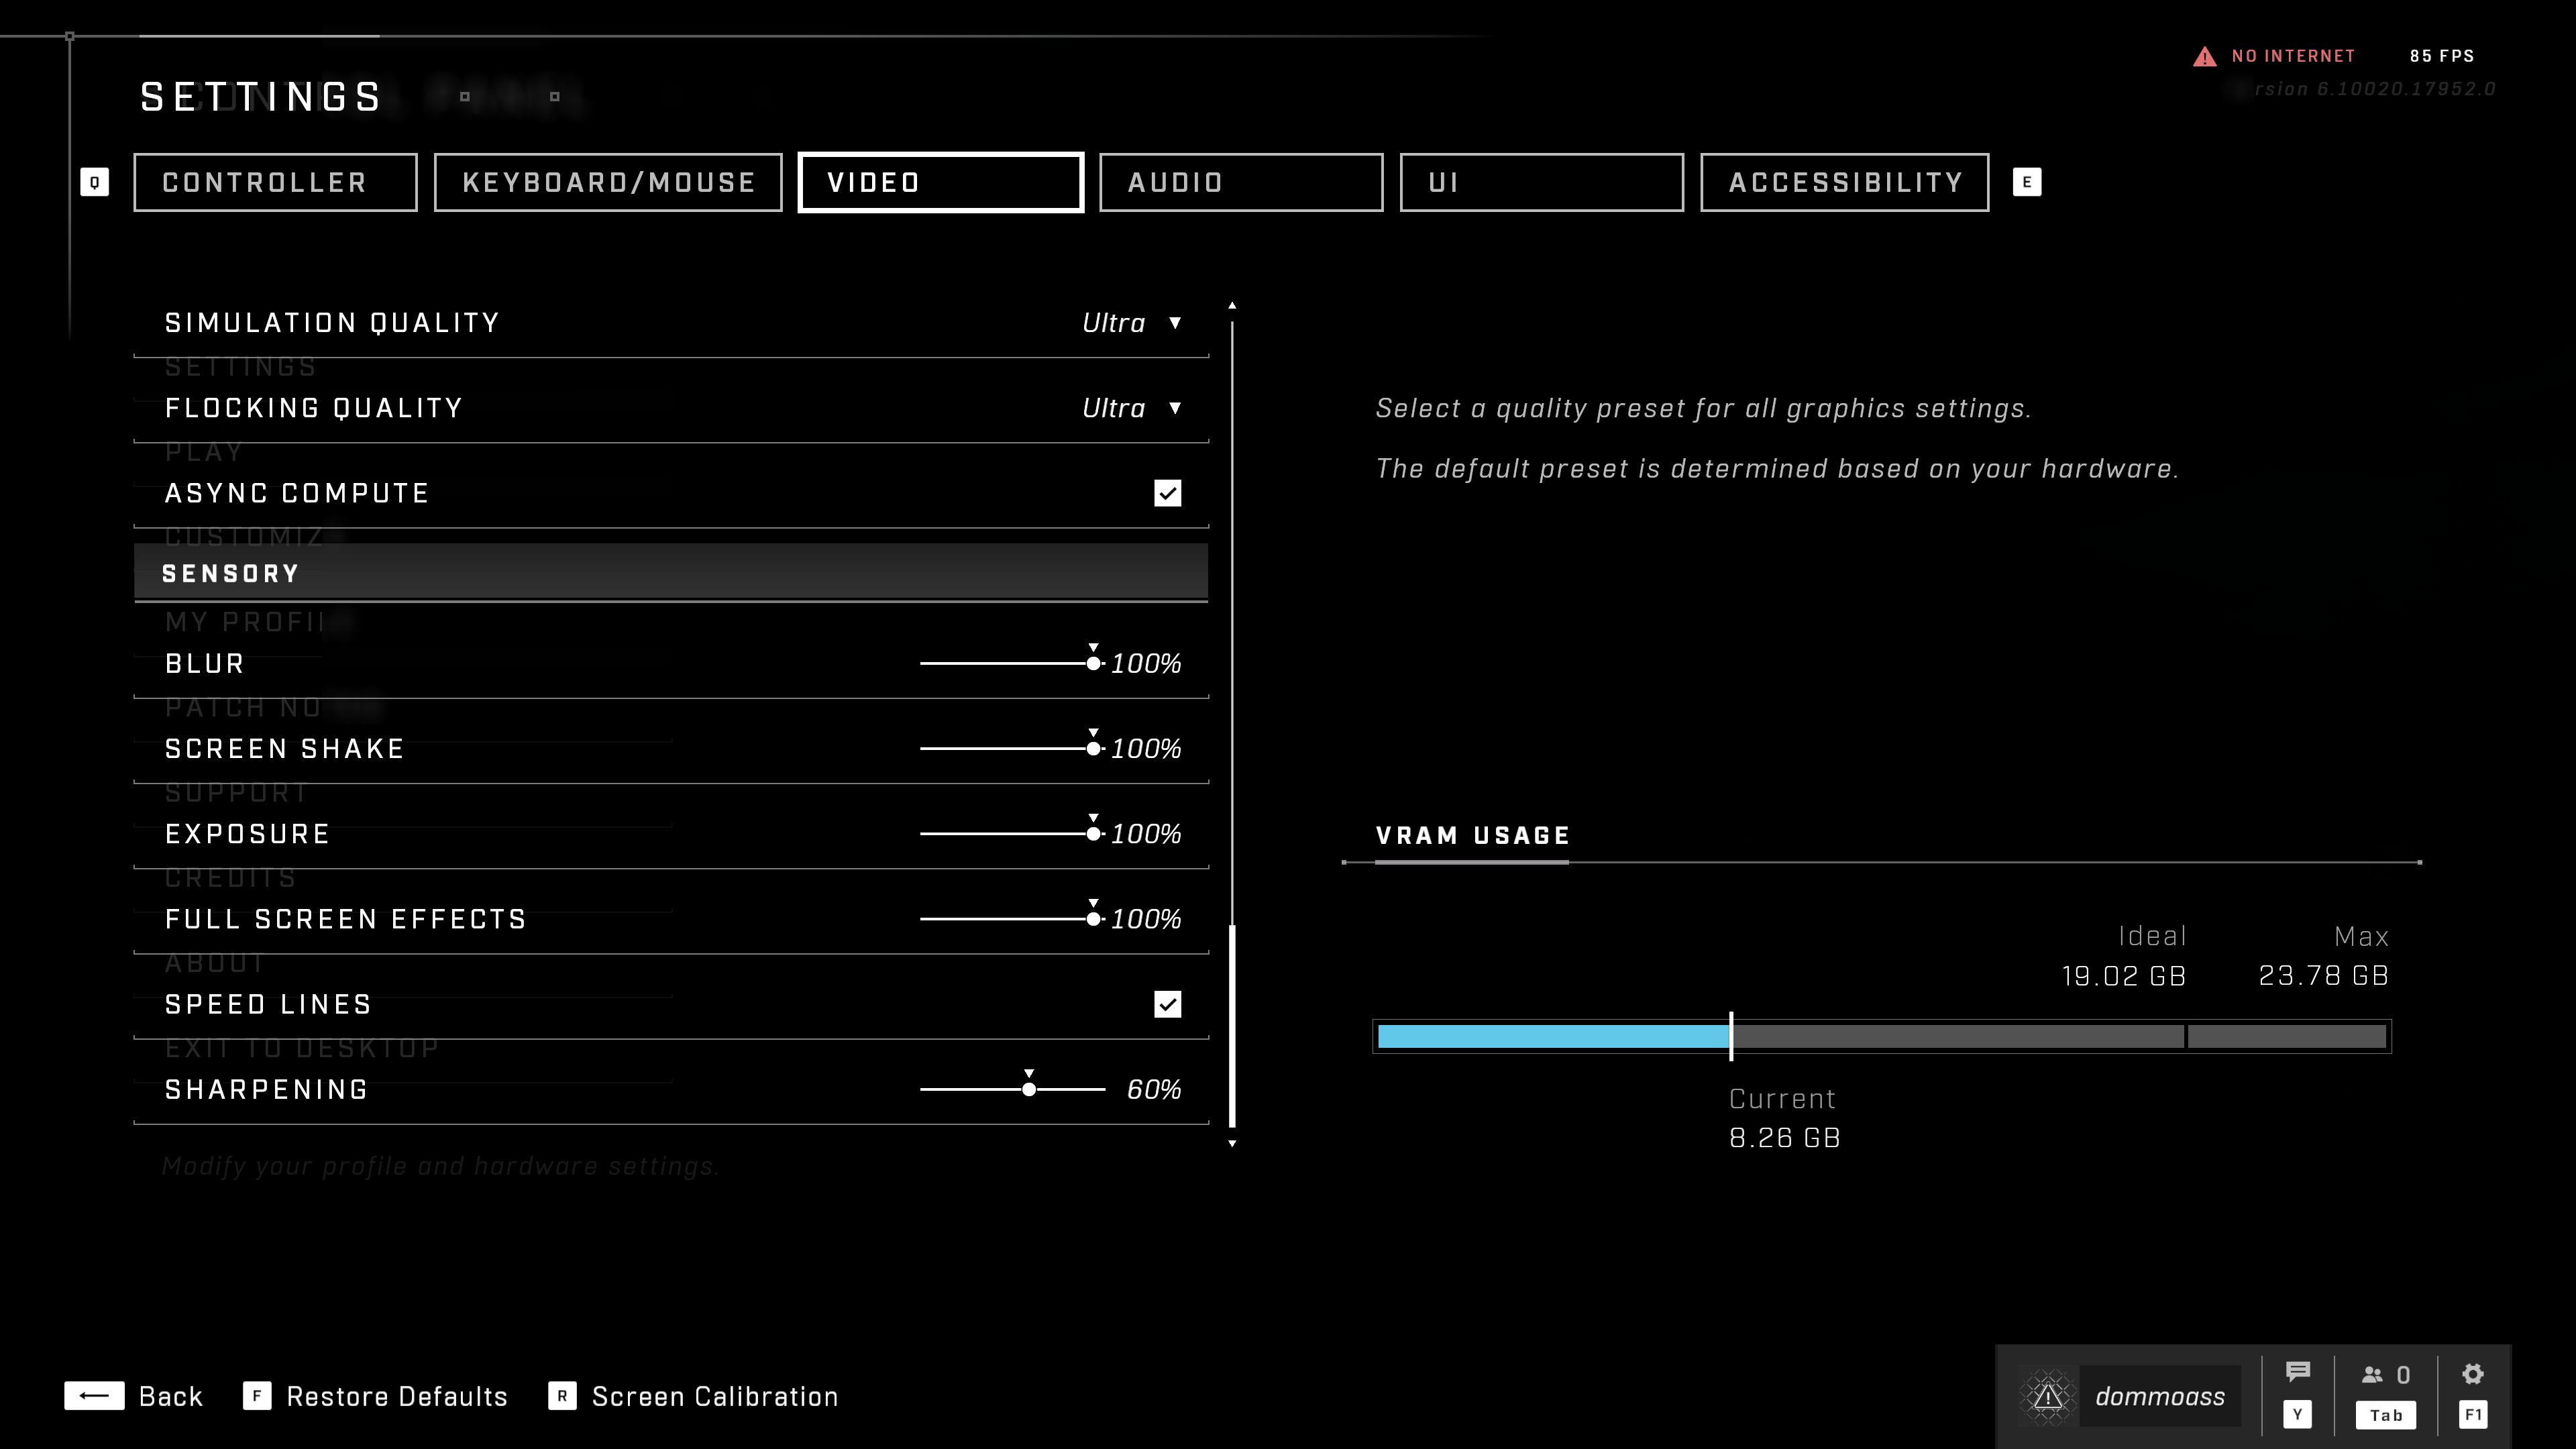Click Restore Defaults
The height and width of the screenshot is (1449, 2576).
pyautogui.click(x=396, y=1396)
